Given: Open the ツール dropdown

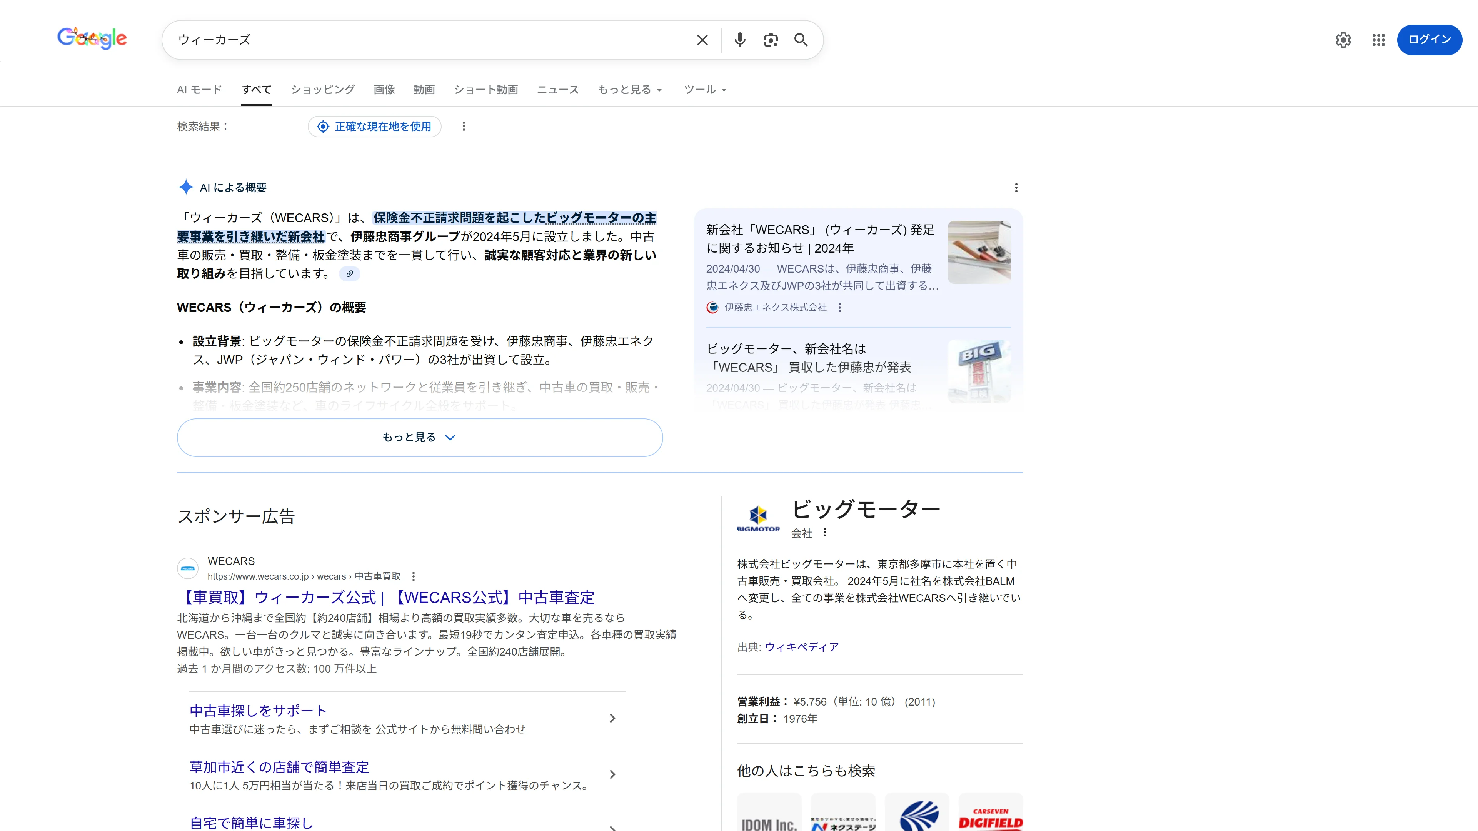Looking at the screenshot, I should click(x=705, y=90).
